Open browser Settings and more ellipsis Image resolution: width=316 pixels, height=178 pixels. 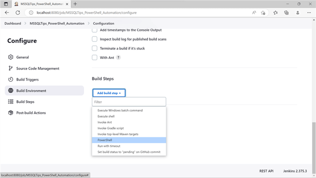click(x=309, y=13)
